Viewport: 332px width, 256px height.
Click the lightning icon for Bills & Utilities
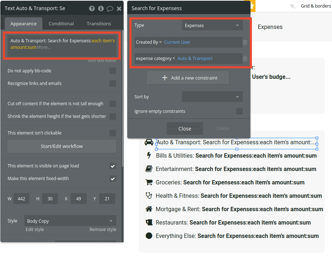(149, 155)
